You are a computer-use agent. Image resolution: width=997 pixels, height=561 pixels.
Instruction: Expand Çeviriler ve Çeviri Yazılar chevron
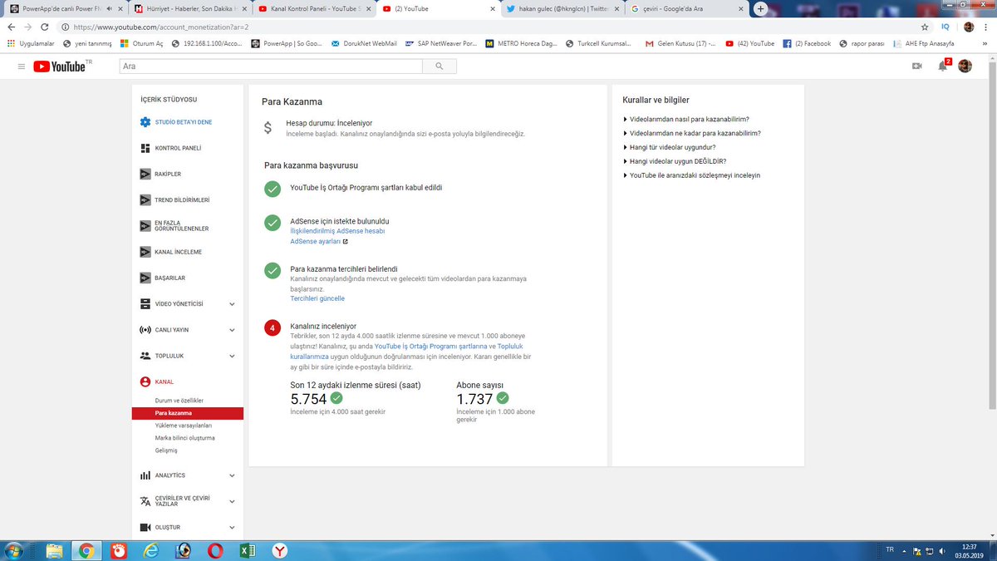tap(232, 501)
